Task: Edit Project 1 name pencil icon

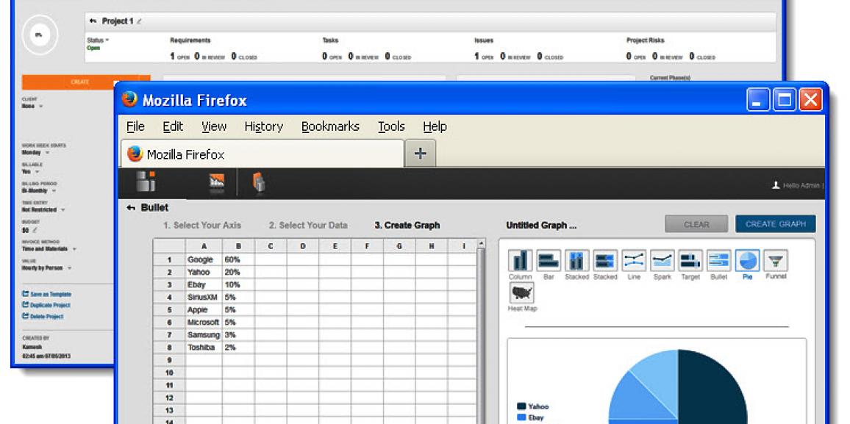Action: point(139,21)
